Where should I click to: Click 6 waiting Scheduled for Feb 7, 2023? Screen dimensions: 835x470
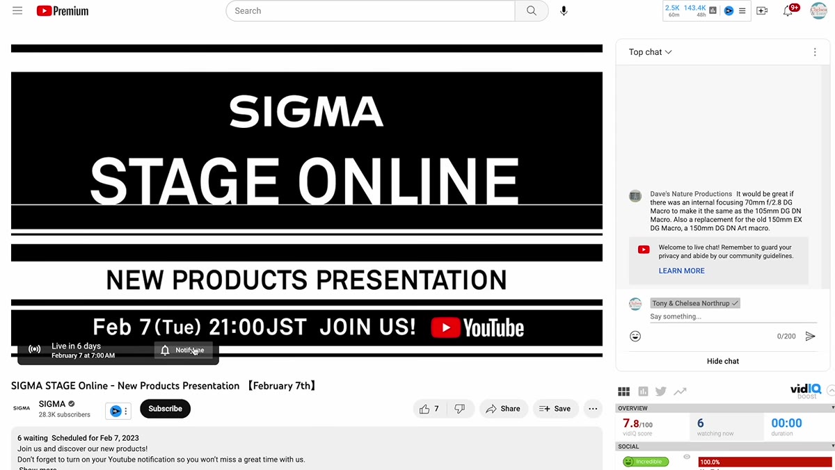tap(78, 438)
